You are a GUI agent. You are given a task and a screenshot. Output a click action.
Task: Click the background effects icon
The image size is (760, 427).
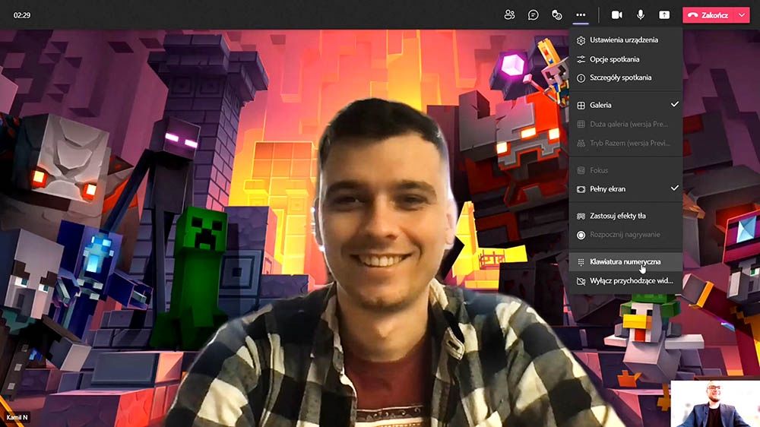click(581, 217)
